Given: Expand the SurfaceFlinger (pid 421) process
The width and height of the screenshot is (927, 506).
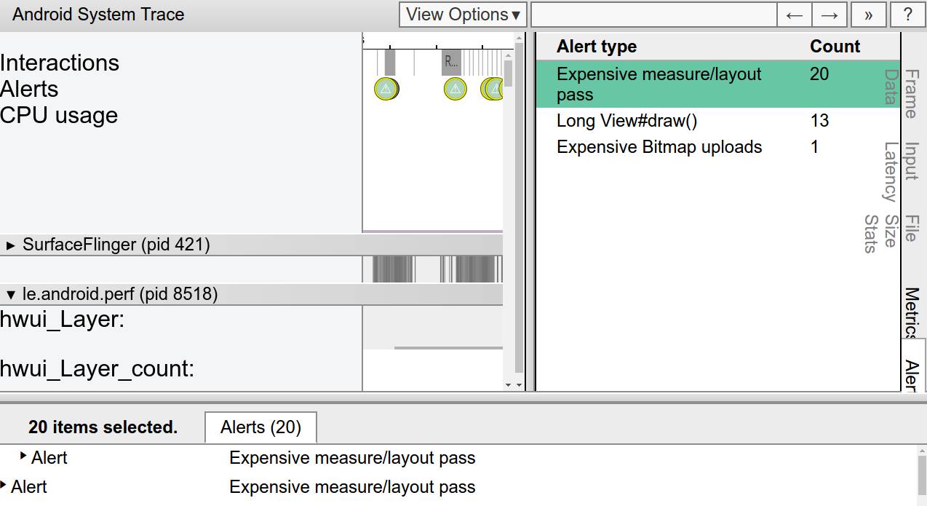Looking at the screenshot, I should point(11,245).
